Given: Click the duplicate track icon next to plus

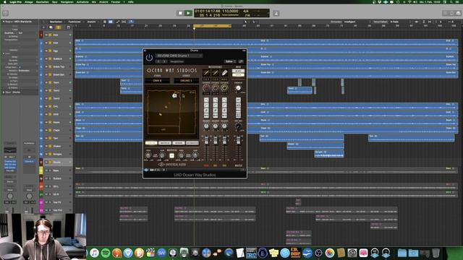Looking at the screenshot, I should [51, 27].
